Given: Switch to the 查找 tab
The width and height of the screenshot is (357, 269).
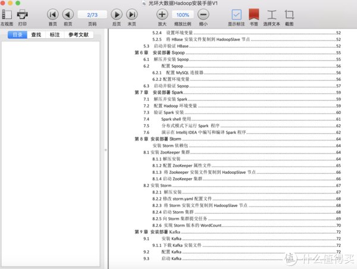Looking at the screenshot, I should (36, 35).
